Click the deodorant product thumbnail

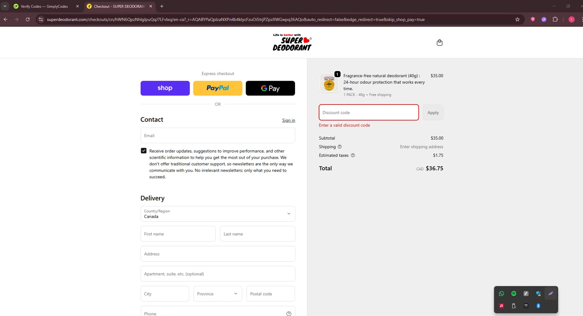coord(329,83)
